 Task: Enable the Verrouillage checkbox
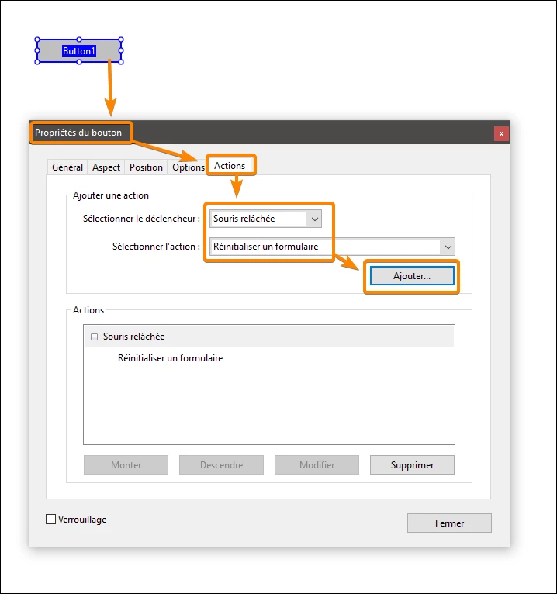pos(50,519)
